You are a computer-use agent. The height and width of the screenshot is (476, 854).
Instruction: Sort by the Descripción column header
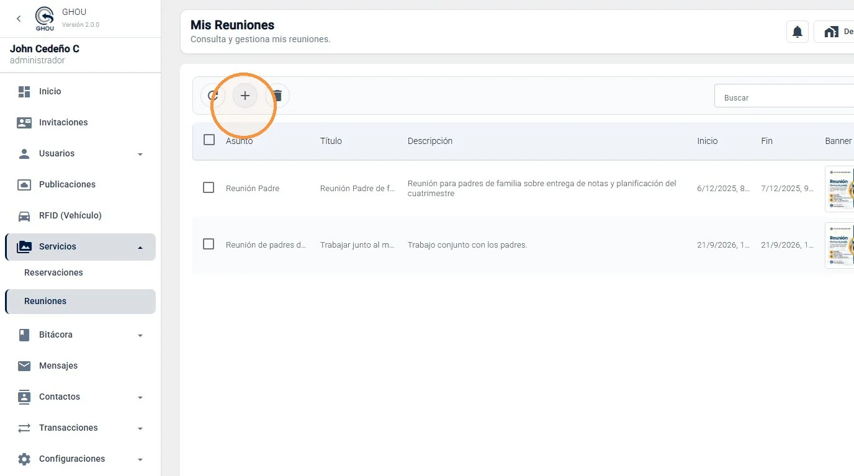[x=430, y=141]
